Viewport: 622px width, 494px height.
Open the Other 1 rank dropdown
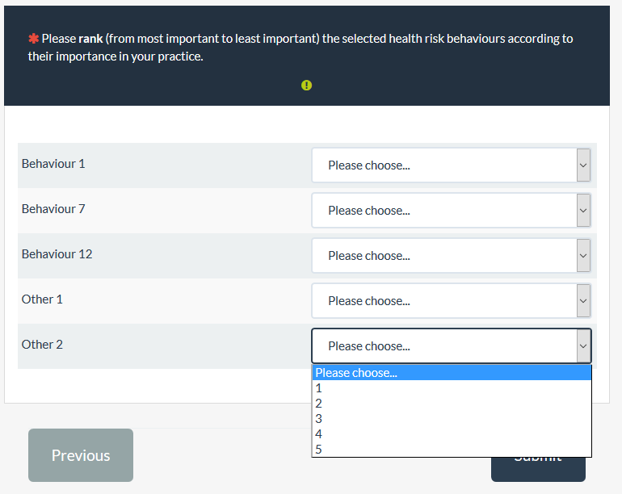(451, 301)
